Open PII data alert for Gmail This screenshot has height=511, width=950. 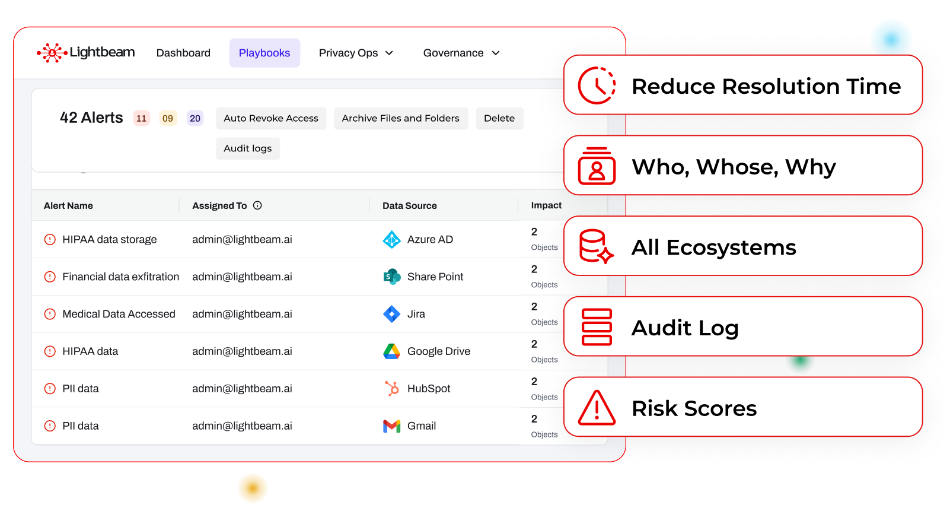point(81,426)
